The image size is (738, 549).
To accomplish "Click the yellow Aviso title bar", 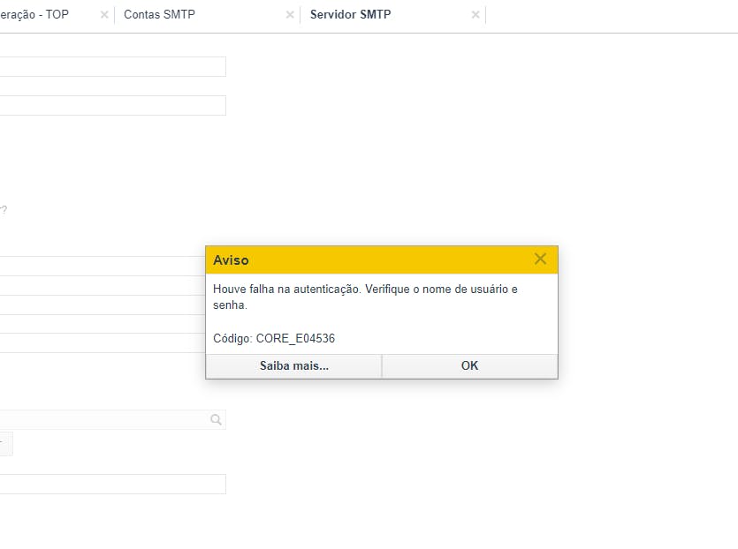I will [x=371, y=260].
